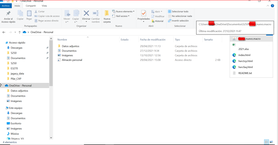Sort by Fecha de modificación column header
Viewport: 278px width, 145px height.
153,40
